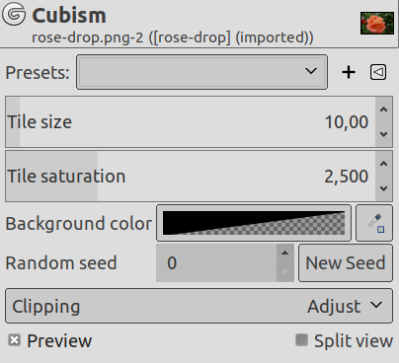The image size is (399, 363).
Task: Click the rose image thumbnail
Action: [377, 23]
